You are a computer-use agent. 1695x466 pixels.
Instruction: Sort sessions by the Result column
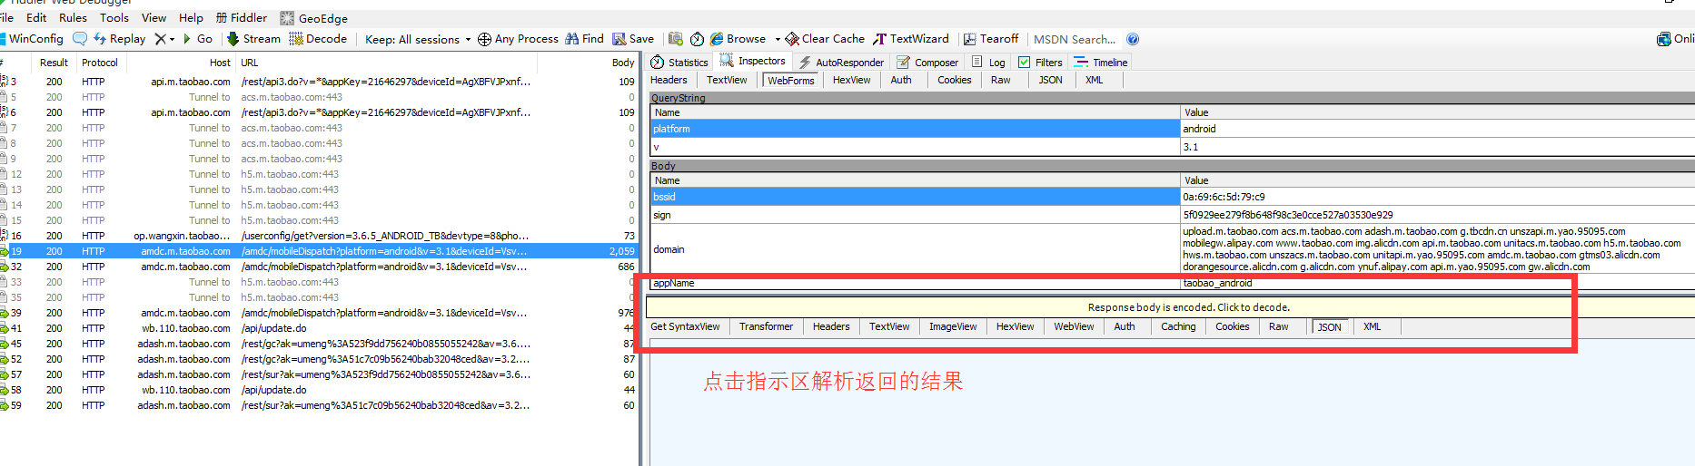point(54,63)
